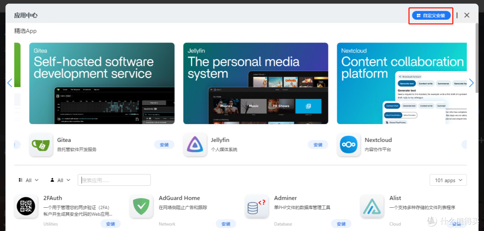Click the Nextcloud name under the banner
This screenshot has width=484, height=231.
[378, 140]
